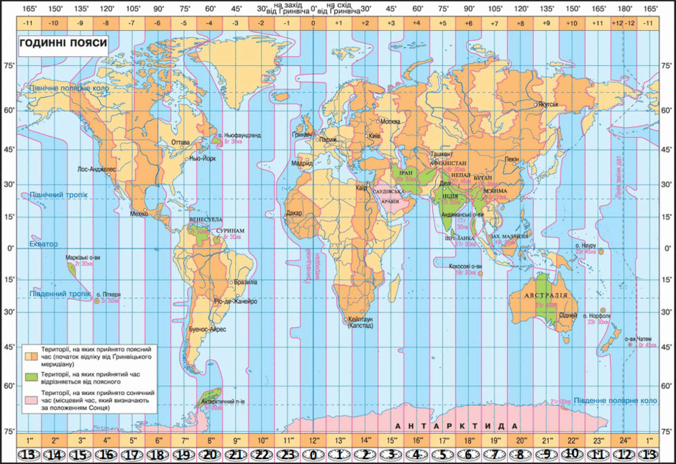Choose the clock icon numbered 5
This screenshot has height=464, width=676.
[443, 455]
